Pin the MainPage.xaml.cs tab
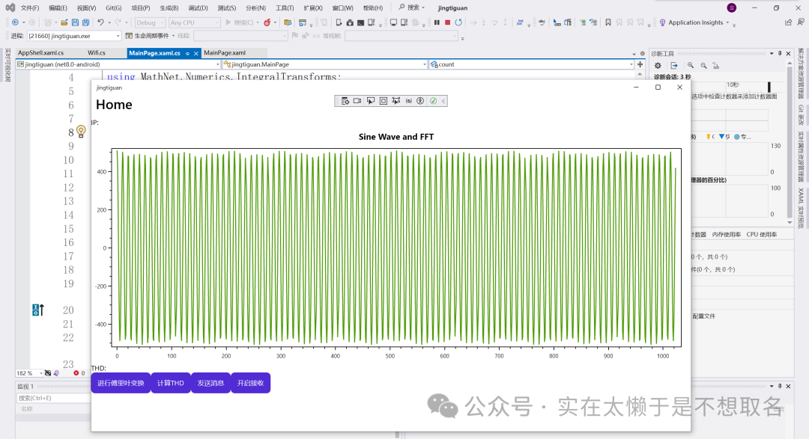 tap(188, 53)
